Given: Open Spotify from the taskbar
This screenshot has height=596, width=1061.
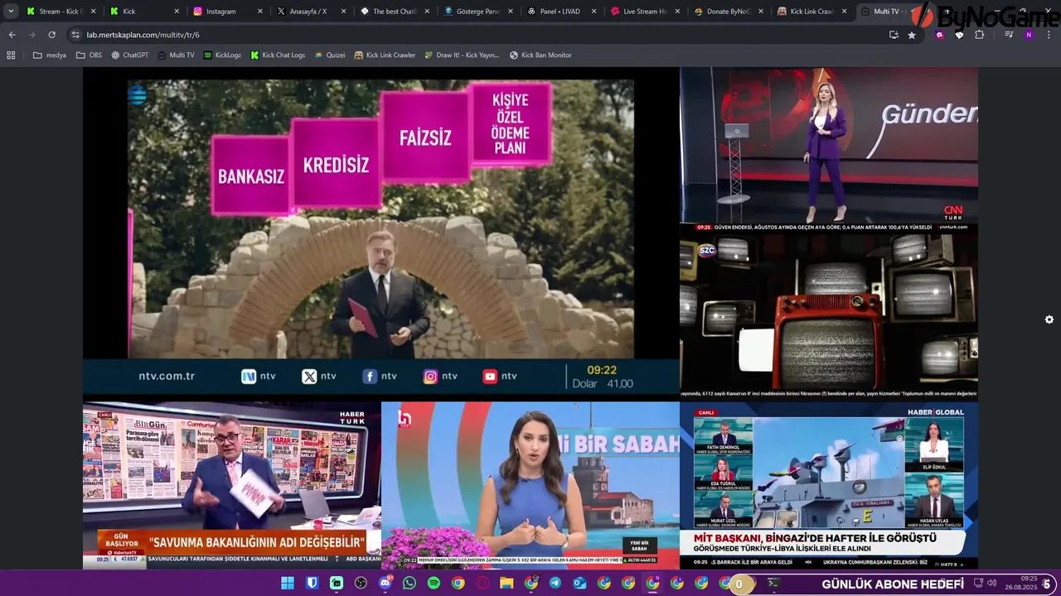Looking at the screenshot, I should [x=434, y=584].
